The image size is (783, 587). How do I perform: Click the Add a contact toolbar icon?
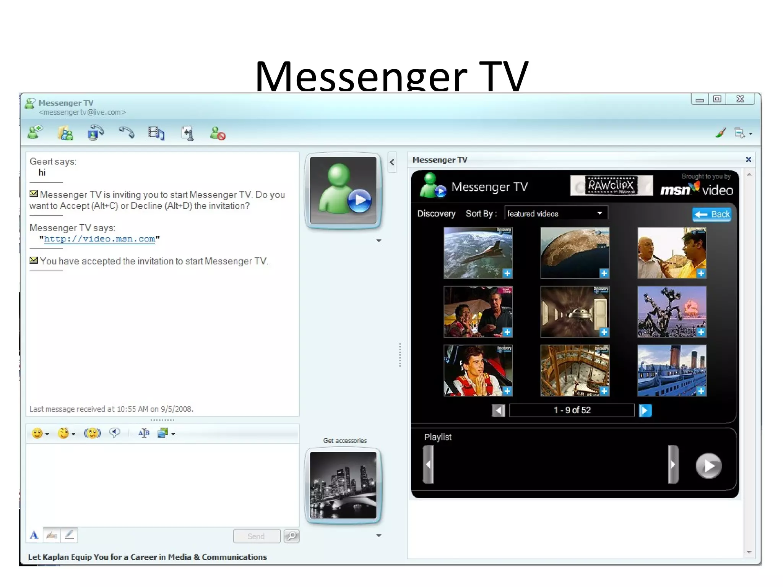35,133
